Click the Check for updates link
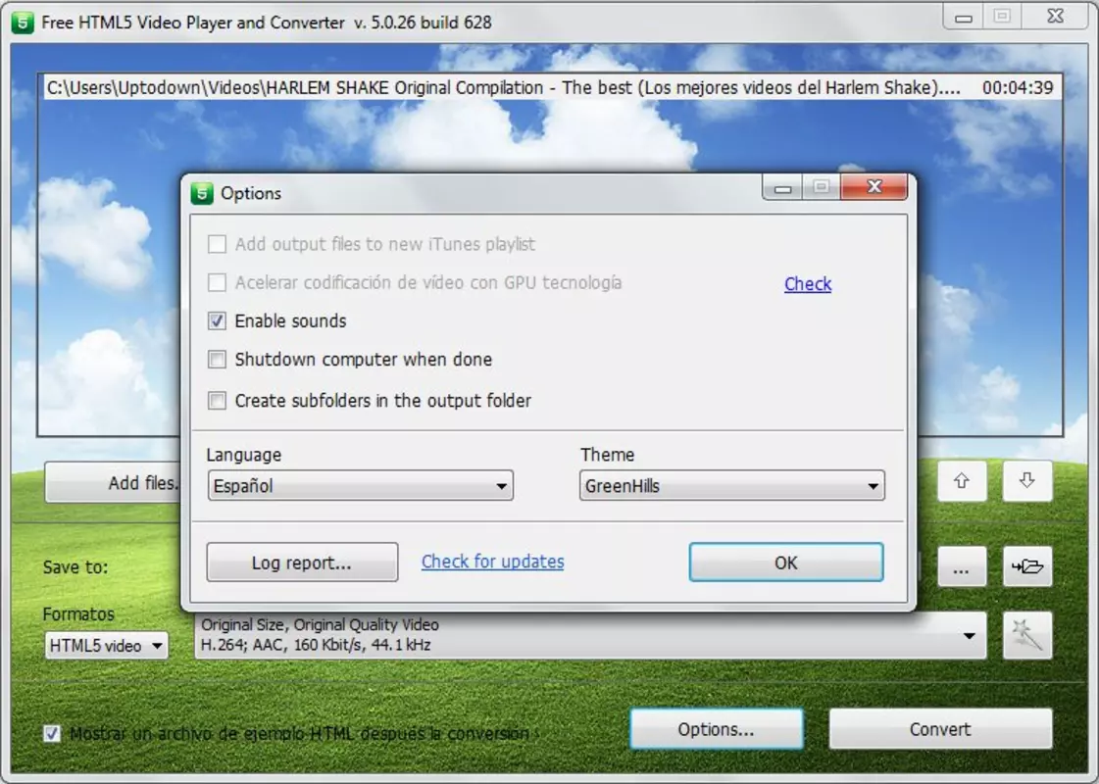This screenshot has height=784, width=1099. (x=493, y=562)
